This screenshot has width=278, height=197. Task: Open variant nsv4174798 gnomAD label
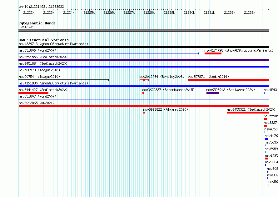tap(239, 50)
